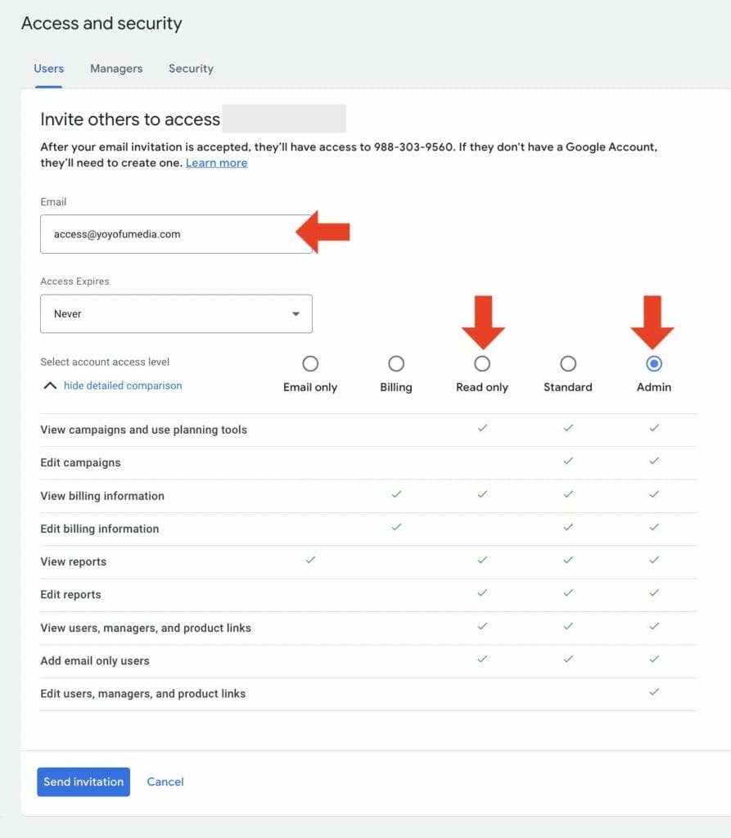Click Standard checkmark in Edit campaigns row
Viewport: 731px width, 838px height.
pos(568,462)
